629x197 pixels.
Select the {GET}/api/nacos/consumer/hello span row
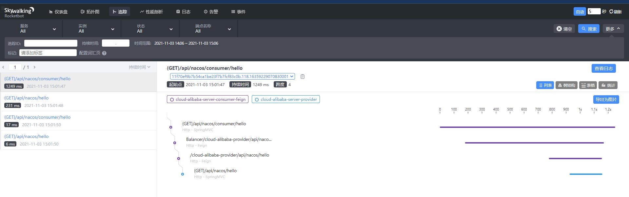pyautogui.click(x=214, y=127)
